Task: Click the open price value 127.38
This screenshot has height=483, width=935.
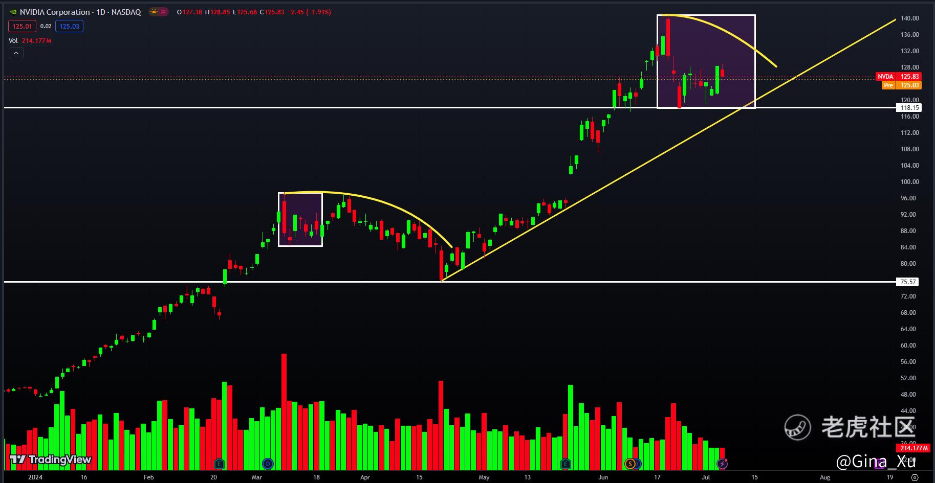Action: 192,12
